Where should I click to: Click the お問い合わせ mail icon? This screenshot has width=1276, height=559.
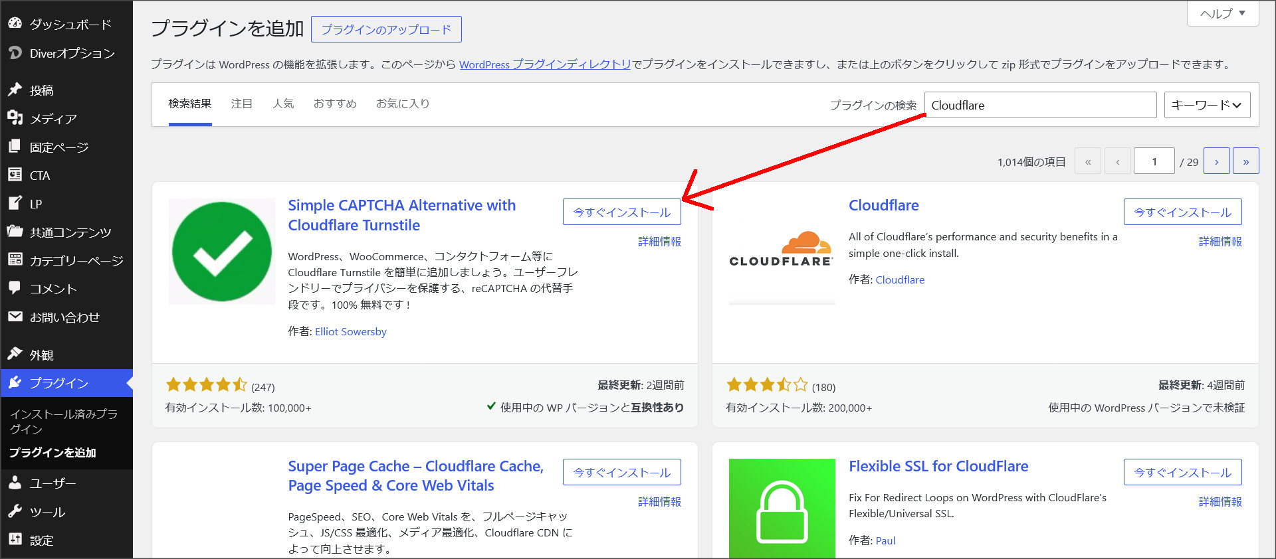[x=15, y=317]
